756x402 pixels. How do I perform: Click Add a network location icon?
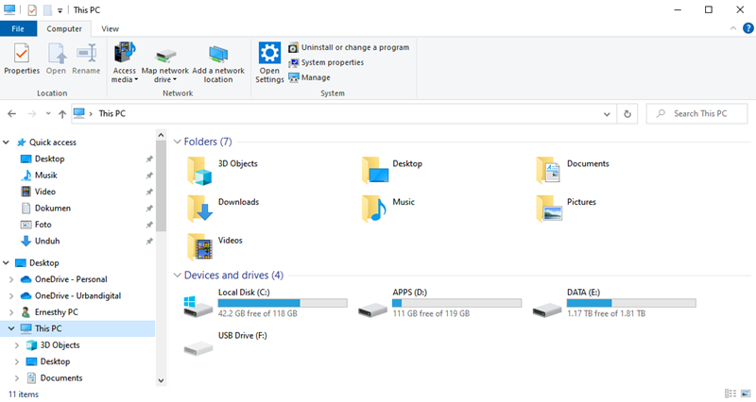(x=217, y=62)
